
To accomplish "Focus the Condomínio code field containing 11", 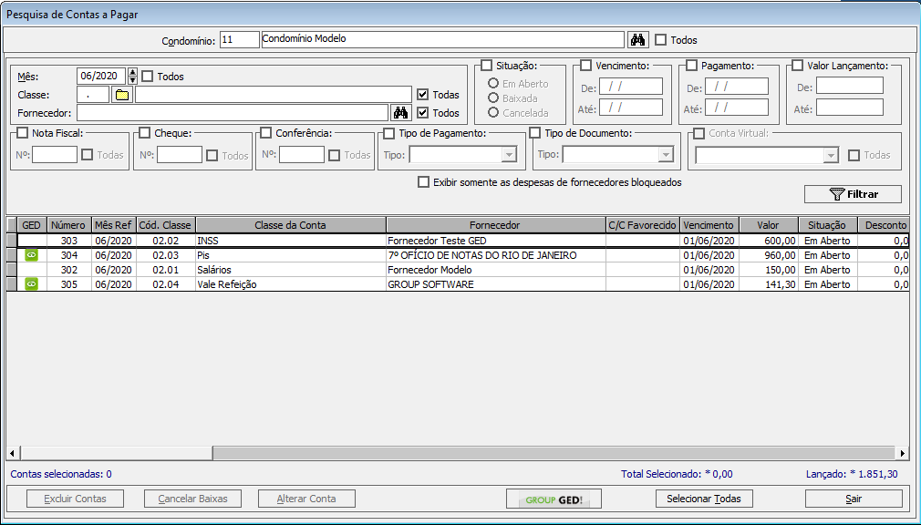I will tap(240, 39).
